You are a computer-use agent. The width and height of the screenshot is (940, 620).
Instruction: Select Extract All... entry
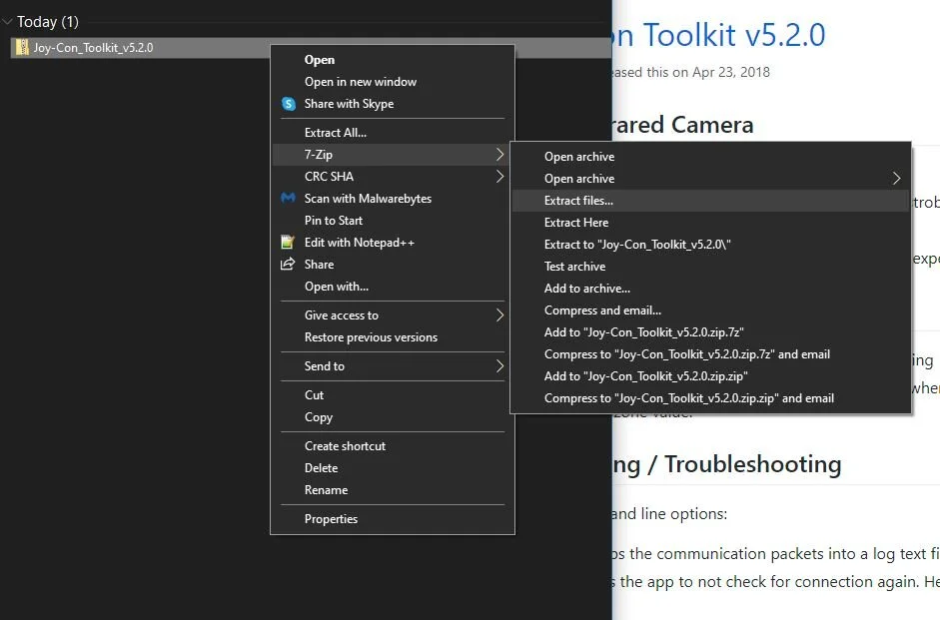393,133
